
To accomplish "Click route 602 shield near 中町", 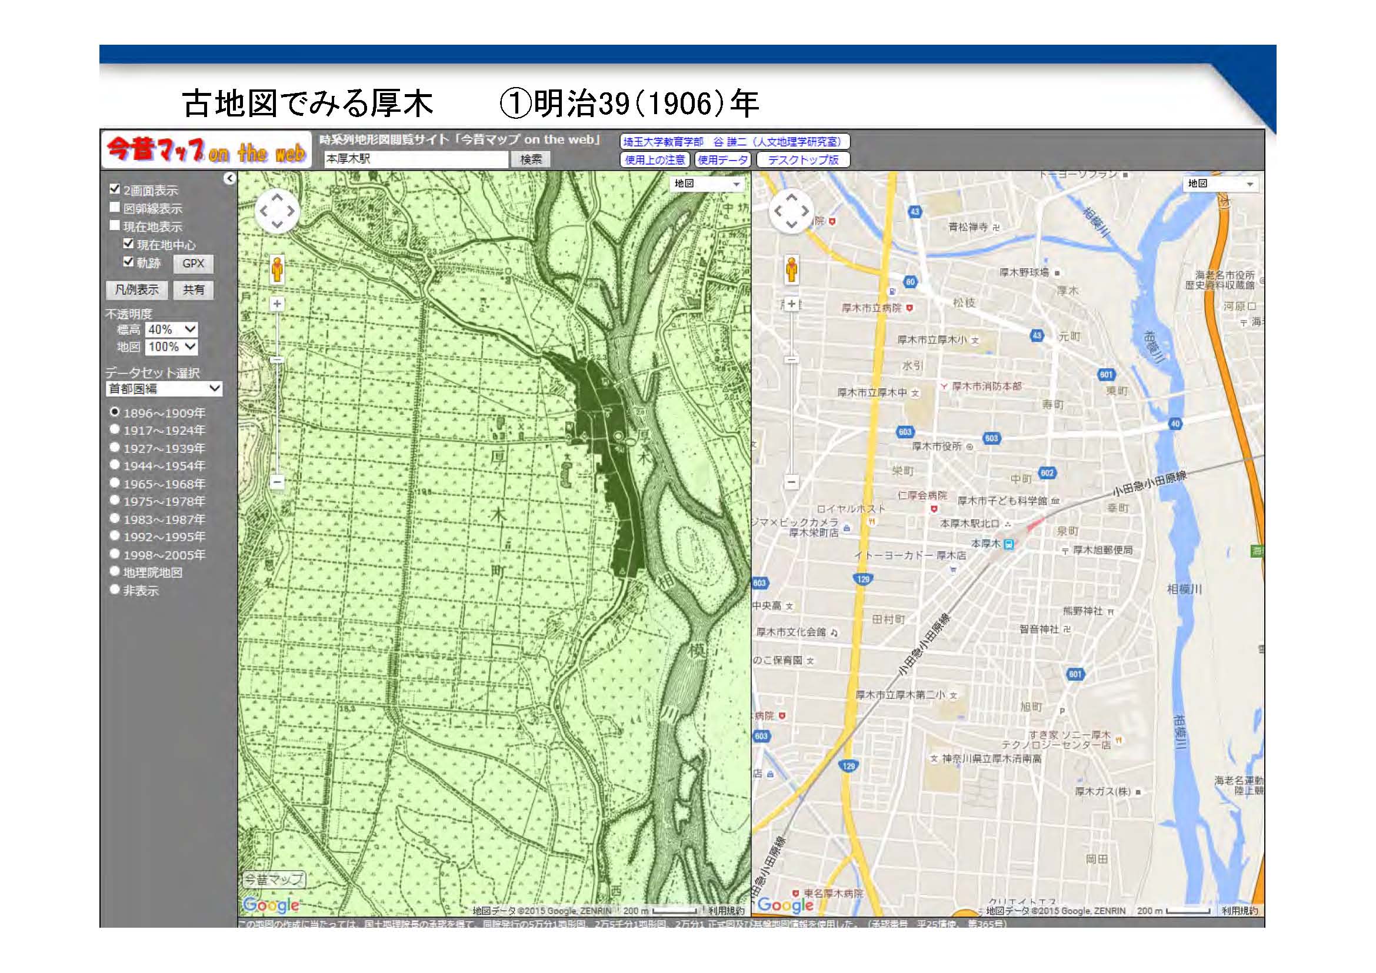I will [1047, 473].
